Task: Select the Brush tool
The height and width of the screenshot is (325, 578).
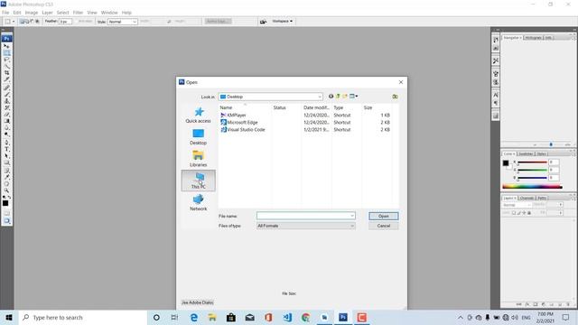Action: [x=6, y=94]
